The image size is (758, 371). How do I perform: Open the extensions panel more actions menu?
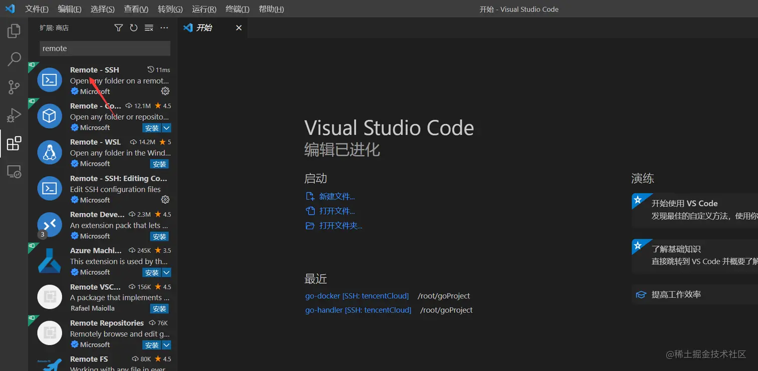[x=164, y=28]
